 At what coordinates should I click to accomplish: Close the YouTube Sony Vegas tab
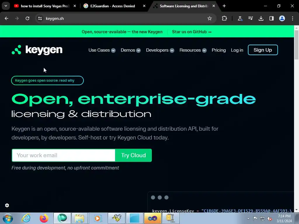click(x=75, y=6)
